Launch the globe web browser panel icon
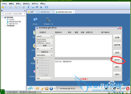Viewport: 131px width, 94px height. (x=51, y=89)
